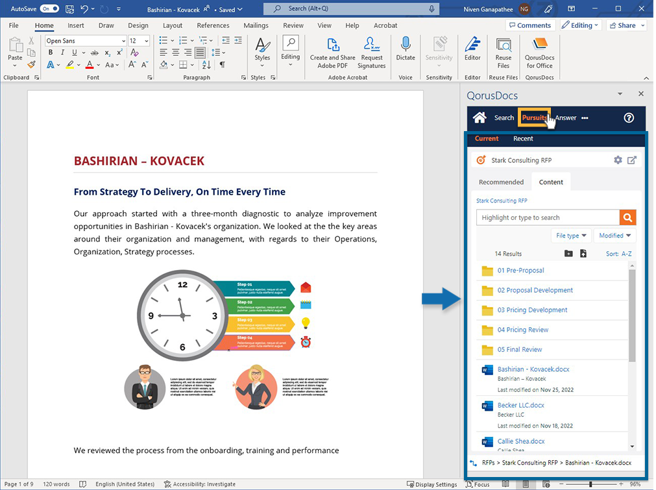Image resolution: width=656 pixels, height=490 pixels.
Task: Clear all formatting icon
Action: pyautogui.click(x=134, y=53)
